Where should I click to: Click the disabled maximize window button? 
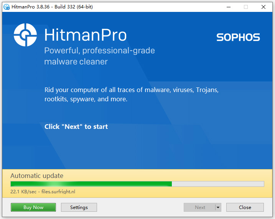246,7
